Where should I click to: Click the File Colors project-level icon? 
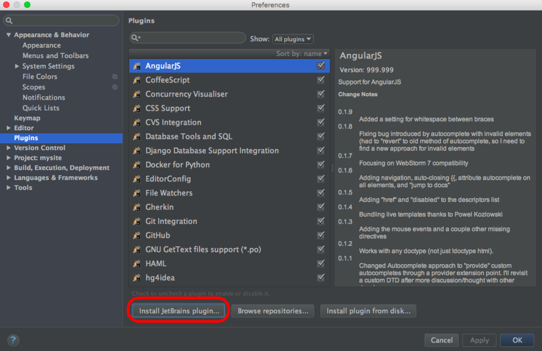[x=115, y=77]
